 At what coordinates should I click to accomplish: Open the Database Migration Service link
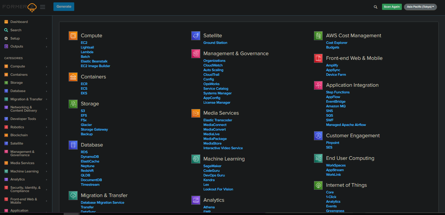[102, 203]
